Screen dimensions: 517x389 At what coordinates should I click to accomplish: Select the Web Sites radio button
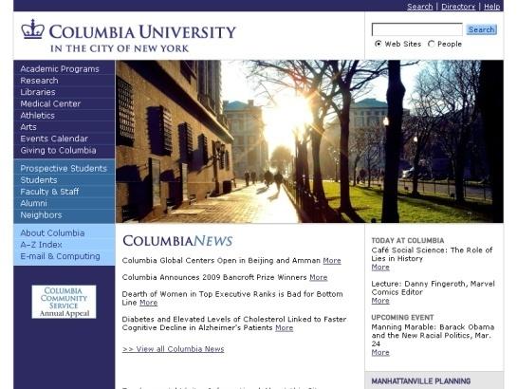(x=379, y=44)
